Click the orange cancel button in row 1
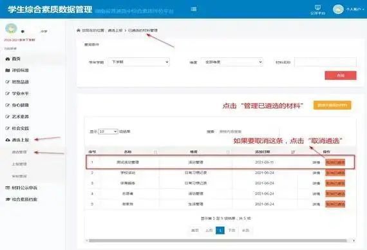 335,162
